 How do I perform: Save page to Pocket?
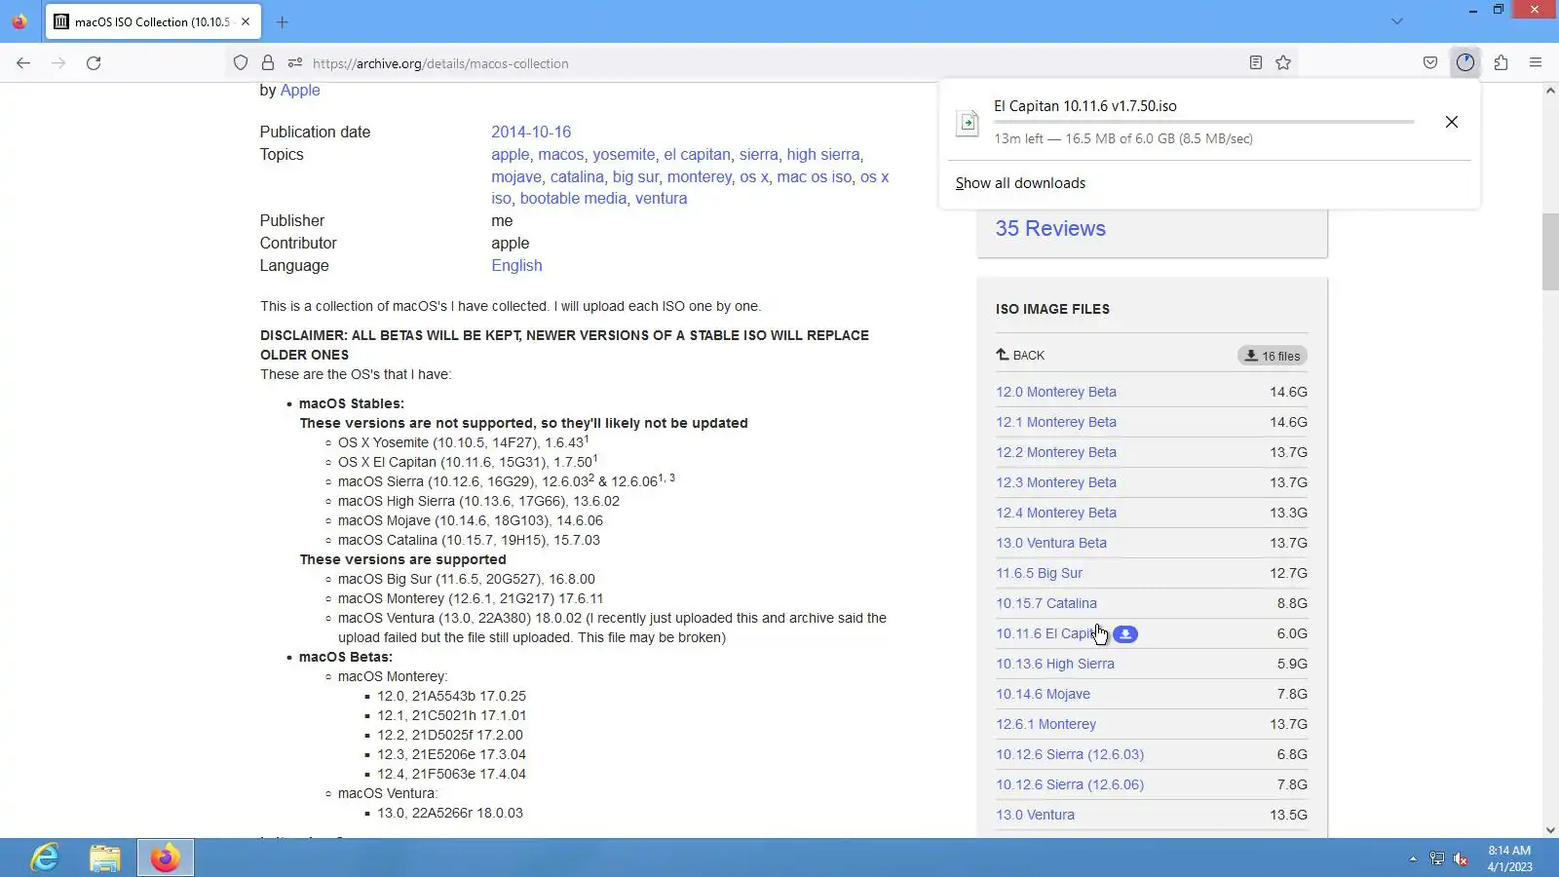1430,63
